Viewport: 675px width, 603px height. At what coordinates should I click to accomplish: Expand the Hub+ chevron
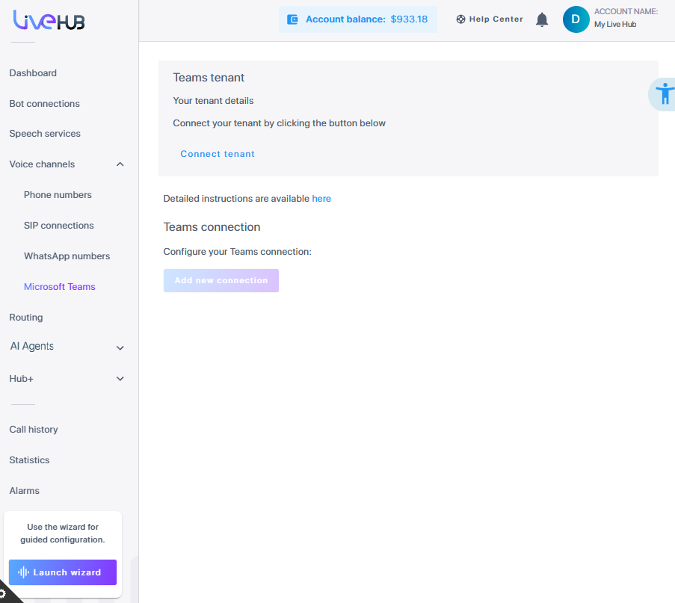pos(120,379)
